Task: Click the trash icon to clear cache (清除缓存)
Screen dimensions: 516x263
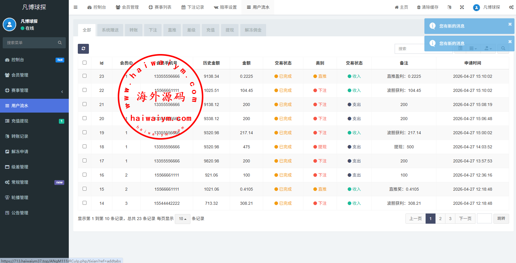Action: click(x=419, y=7)
